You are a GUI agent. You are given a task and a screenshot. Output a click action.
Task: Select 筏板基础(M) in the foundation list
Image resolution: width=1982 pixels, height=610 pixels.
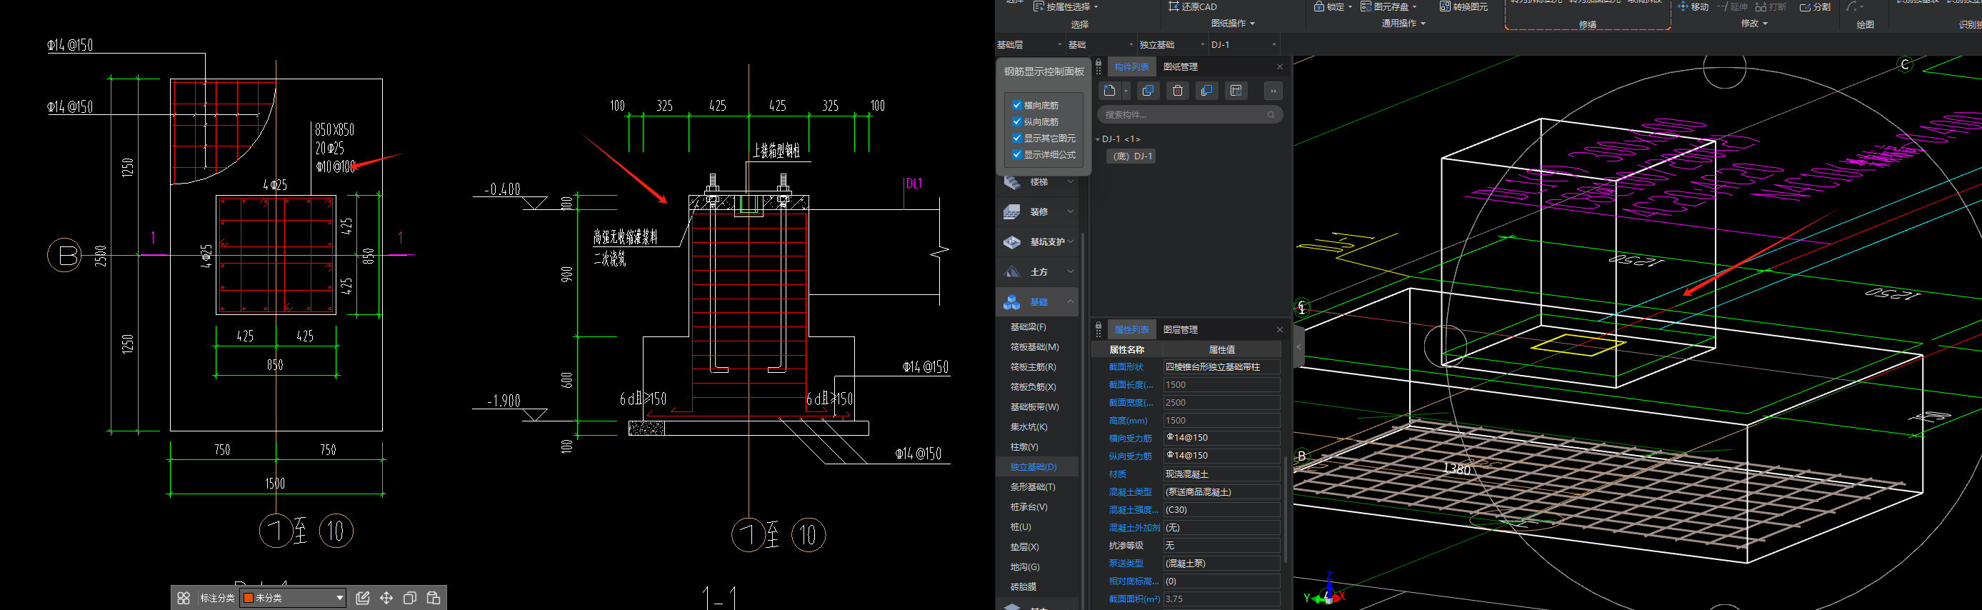click(1034, 347)
